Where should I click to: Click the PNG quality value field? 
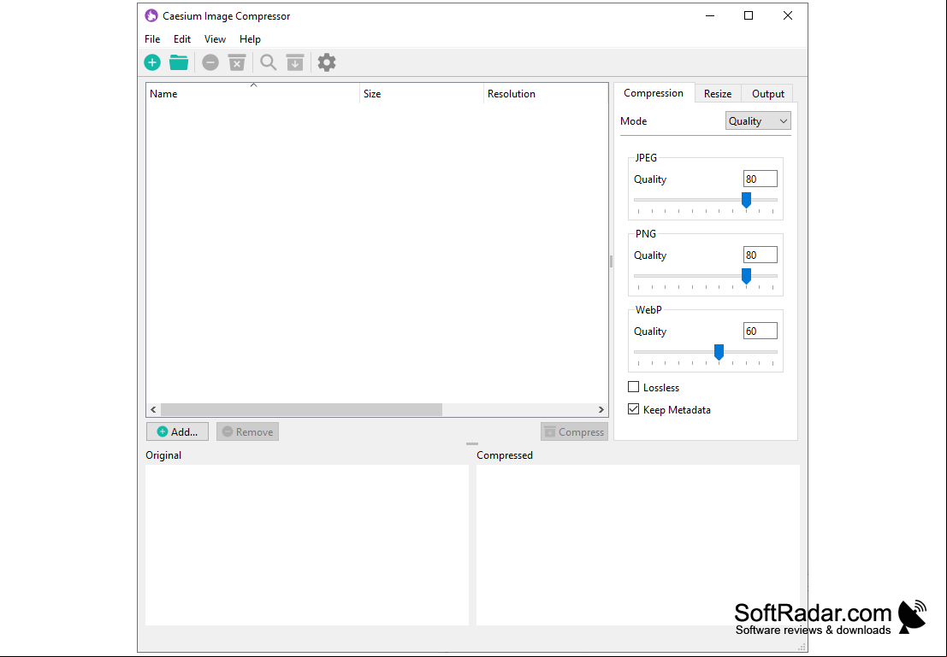point(760,255)
